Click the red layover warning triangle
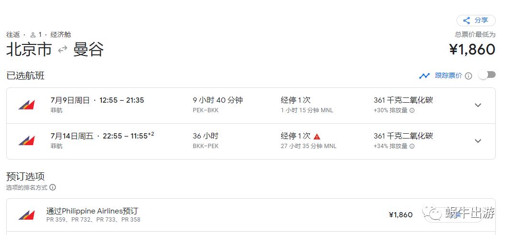This screenshot has height=235, width=511. (x=317, y=137)
